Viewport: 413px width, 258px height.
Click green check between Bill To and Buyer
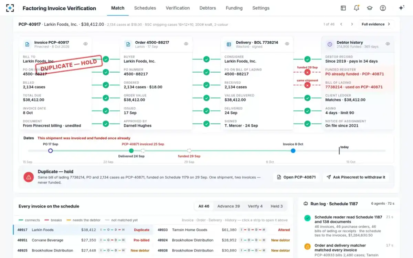(106, 59)
